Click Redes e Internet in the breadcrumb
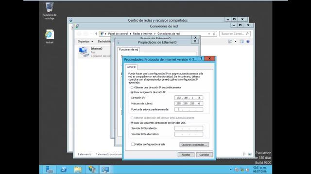The image size is (311, 174). (142, 34)
